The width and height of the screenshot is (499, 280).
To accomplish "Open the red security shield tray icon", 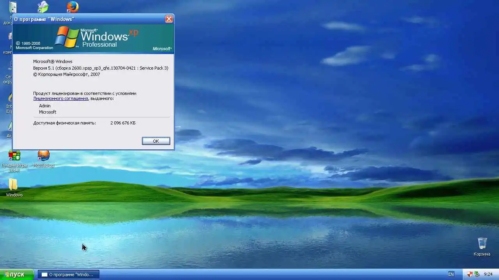I will 470,274.
